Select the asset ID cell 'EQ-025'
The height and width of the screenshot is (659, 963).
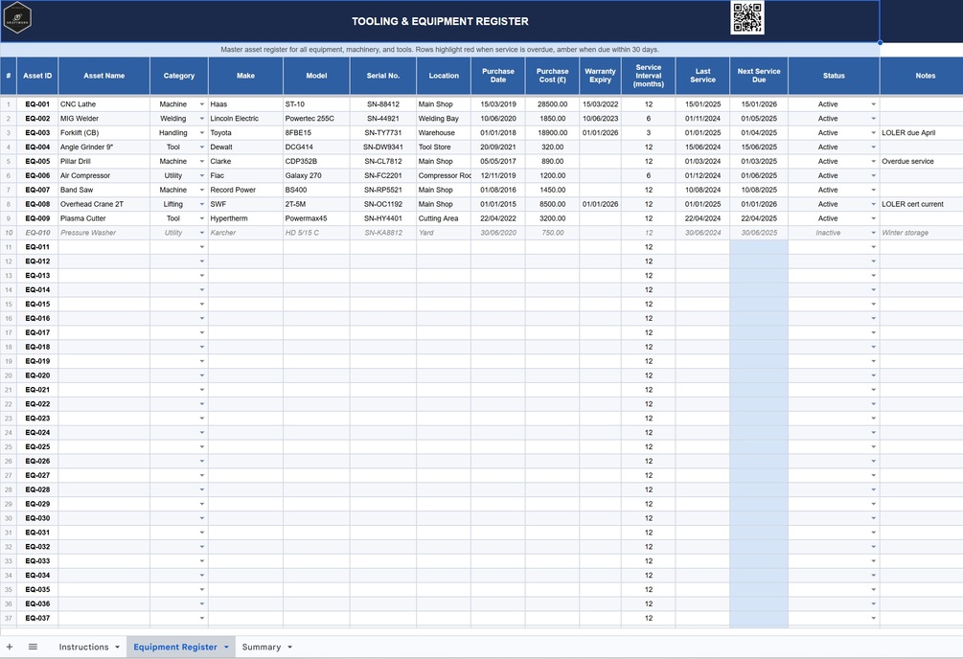[37, 446]
